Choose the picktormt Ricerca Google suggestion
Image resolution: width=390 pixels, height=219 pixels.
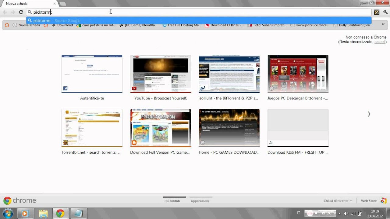click(199, 21)
